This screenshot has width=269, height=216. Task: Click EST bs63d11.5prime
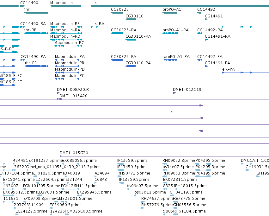tap(150, 192)
